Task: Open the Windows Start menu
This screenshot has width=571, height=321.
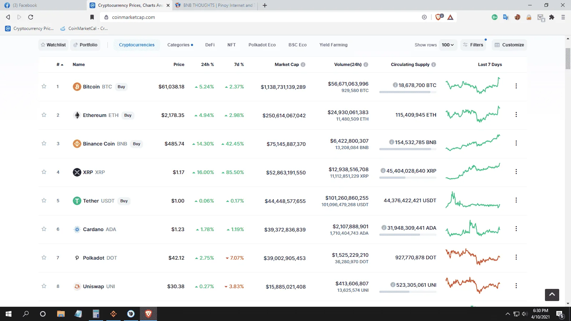Action: pos(9,314)
